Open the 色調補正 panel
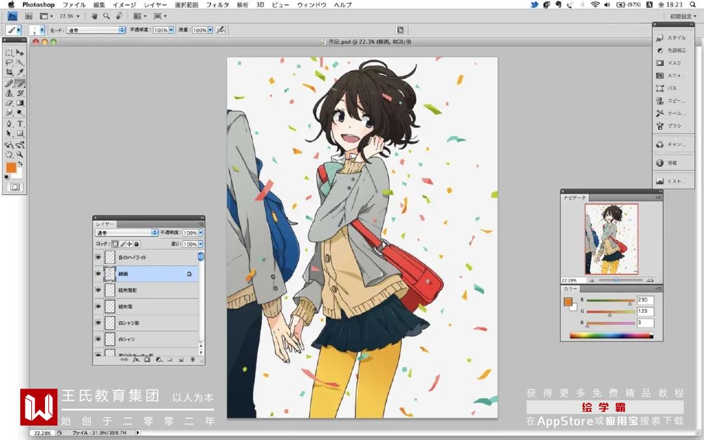Image resolution: width=704 pixels, height=440 pixels. [671, 51]
